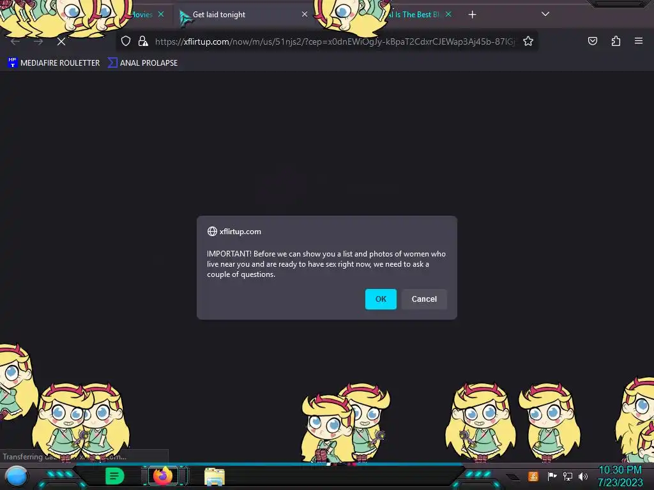Open MEDIAFIRE ROULETTER bookmark

54,63
